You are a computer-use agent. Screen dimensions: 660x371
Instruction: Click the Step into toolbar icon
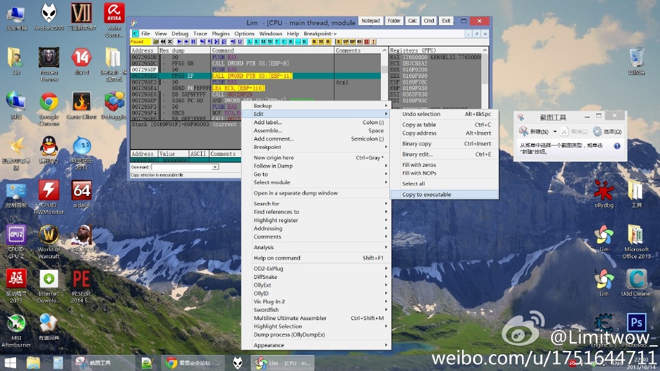click(202, 42)
